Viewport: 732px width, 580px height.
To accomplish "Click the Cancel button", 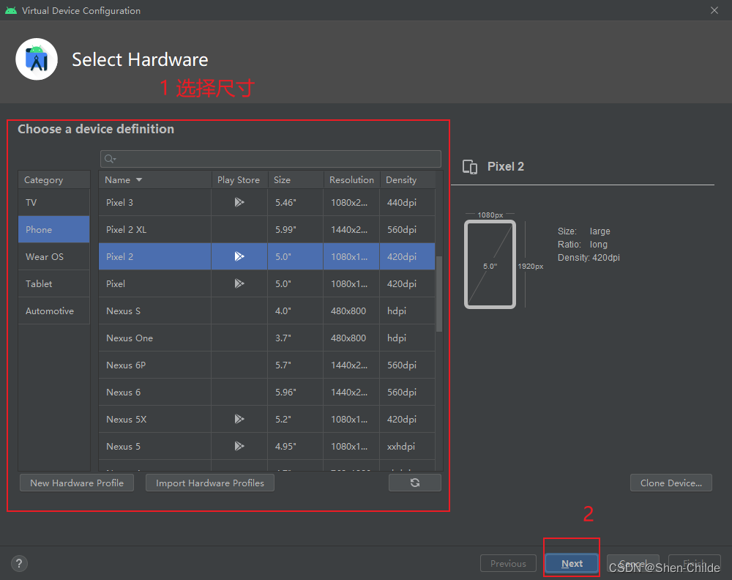I will point(633,564).
